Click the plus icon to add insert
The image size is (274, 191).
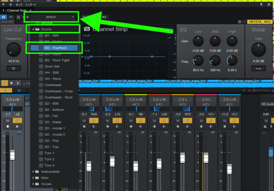pos(11,4)
